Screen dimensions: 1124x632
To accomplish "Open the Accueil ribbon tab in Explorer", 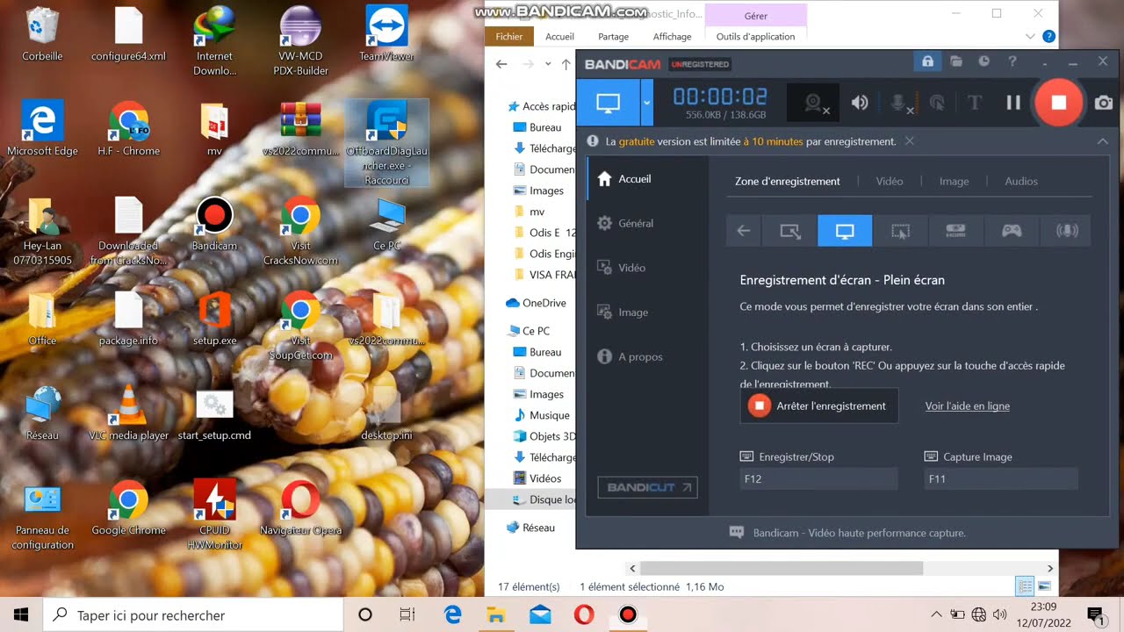I will pos(559,37).
